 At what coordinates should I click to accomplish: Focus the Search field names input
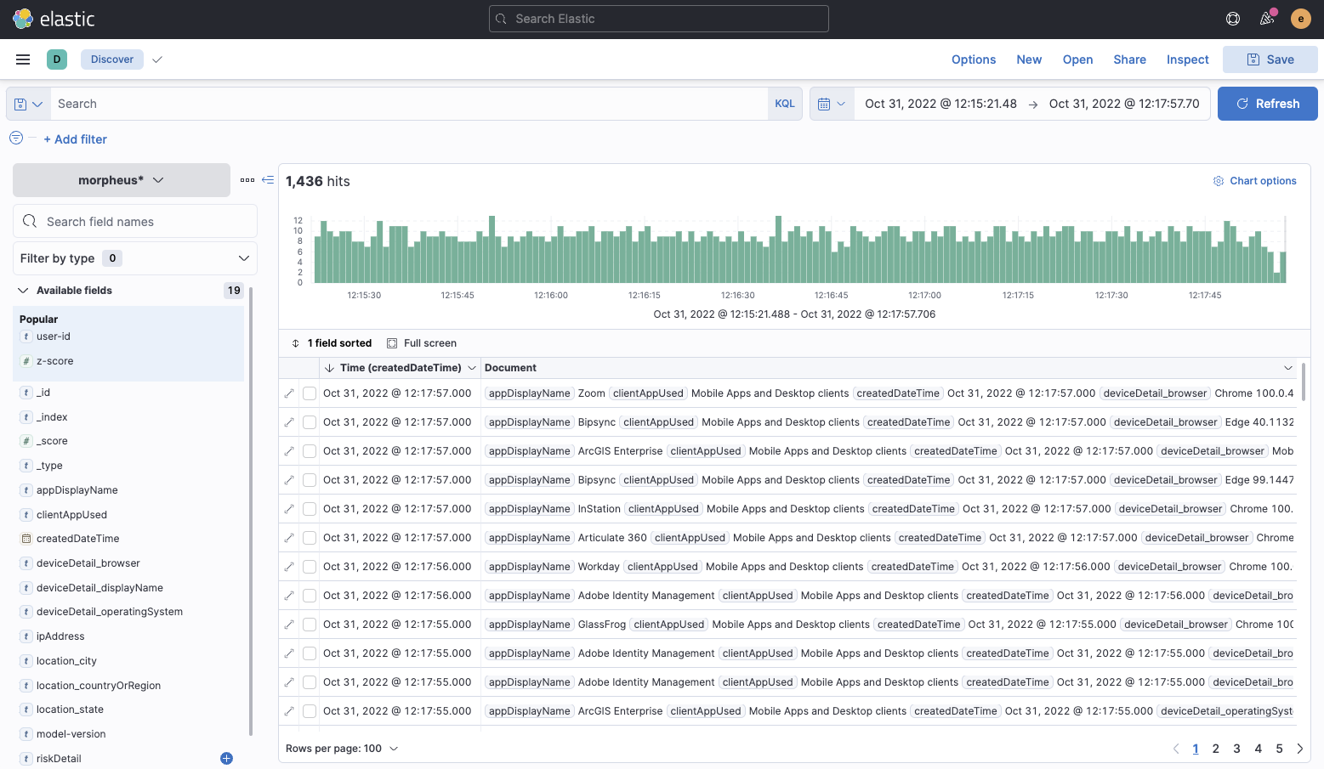[x=135, y=221]
